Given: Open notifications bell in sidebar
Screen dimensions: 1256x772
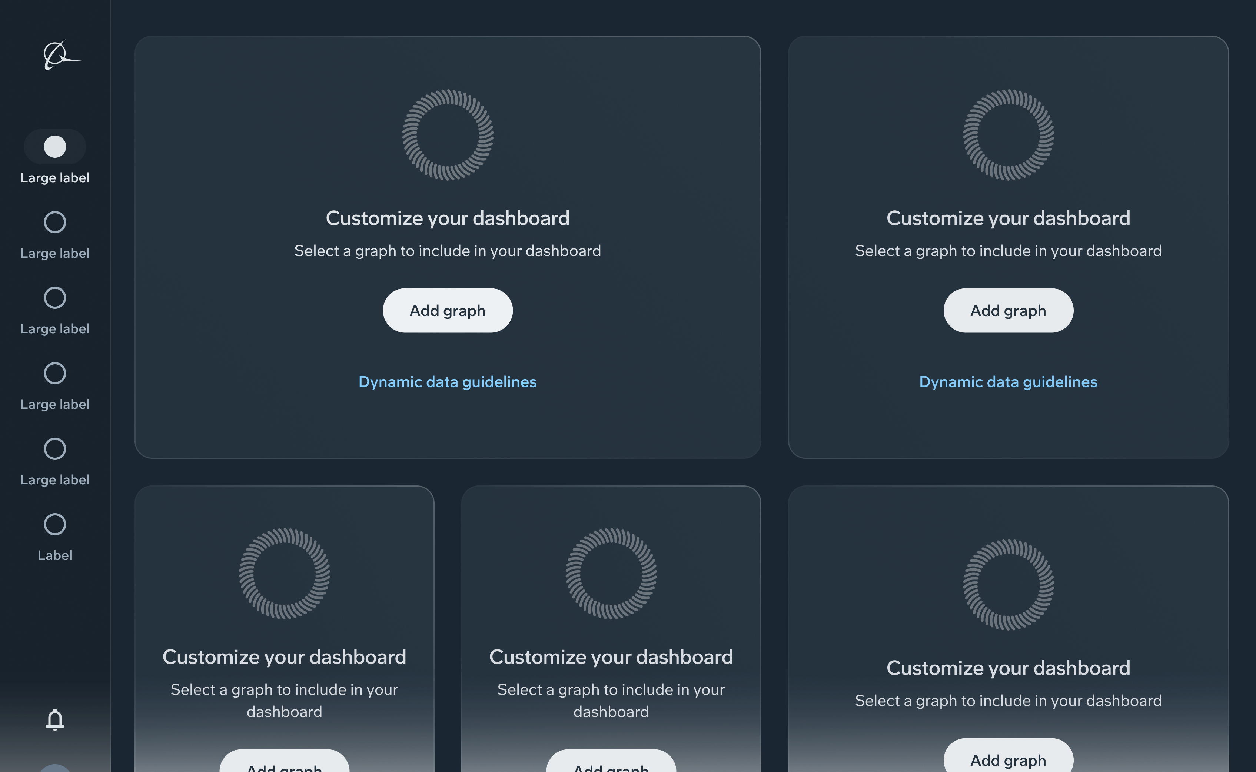Looking at the screenshot, I should pos(55,720).
